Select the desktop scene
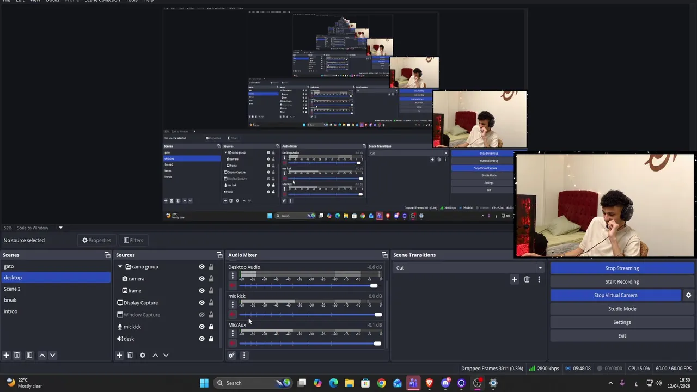The image size is (697, 392). [55, 278]
